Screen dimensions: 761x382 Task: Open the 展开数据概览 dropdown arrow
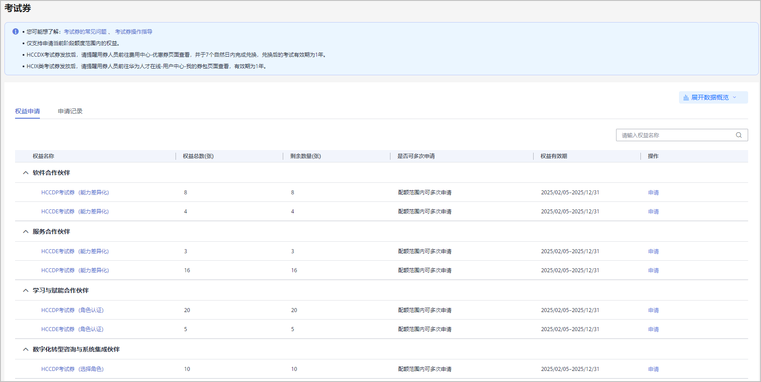pyautogui.click(x=734, y=97)
